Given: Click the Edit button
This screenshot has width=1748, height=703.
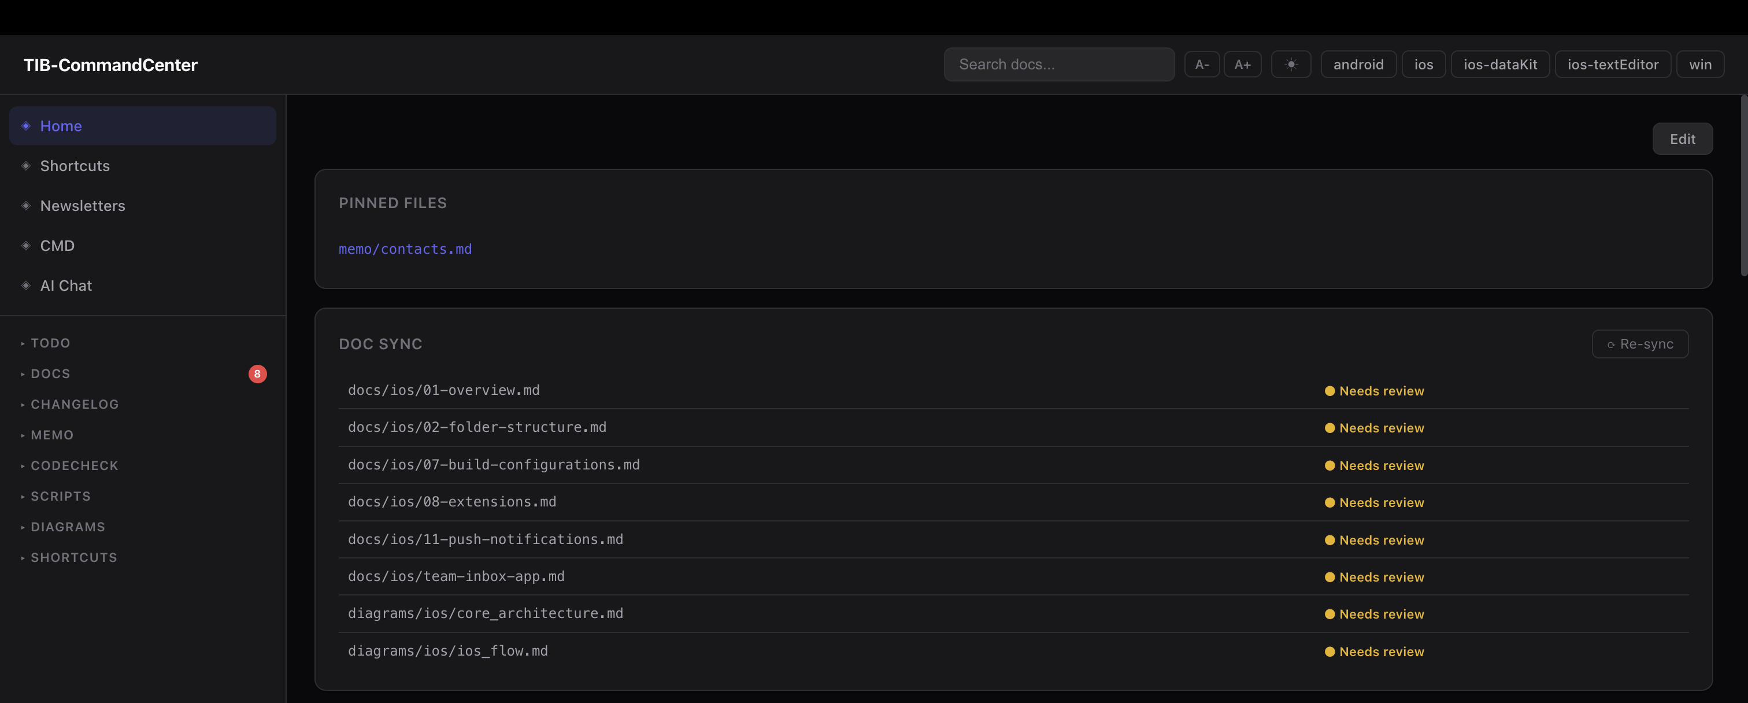Looking at the screenshot, I should (x=1682, y=138).
